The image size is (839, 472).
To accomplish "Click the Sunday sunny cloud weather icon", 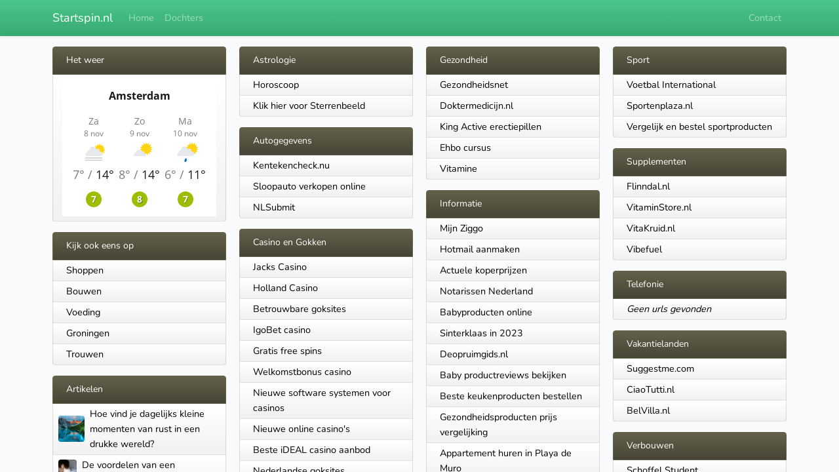I will 142,150.
